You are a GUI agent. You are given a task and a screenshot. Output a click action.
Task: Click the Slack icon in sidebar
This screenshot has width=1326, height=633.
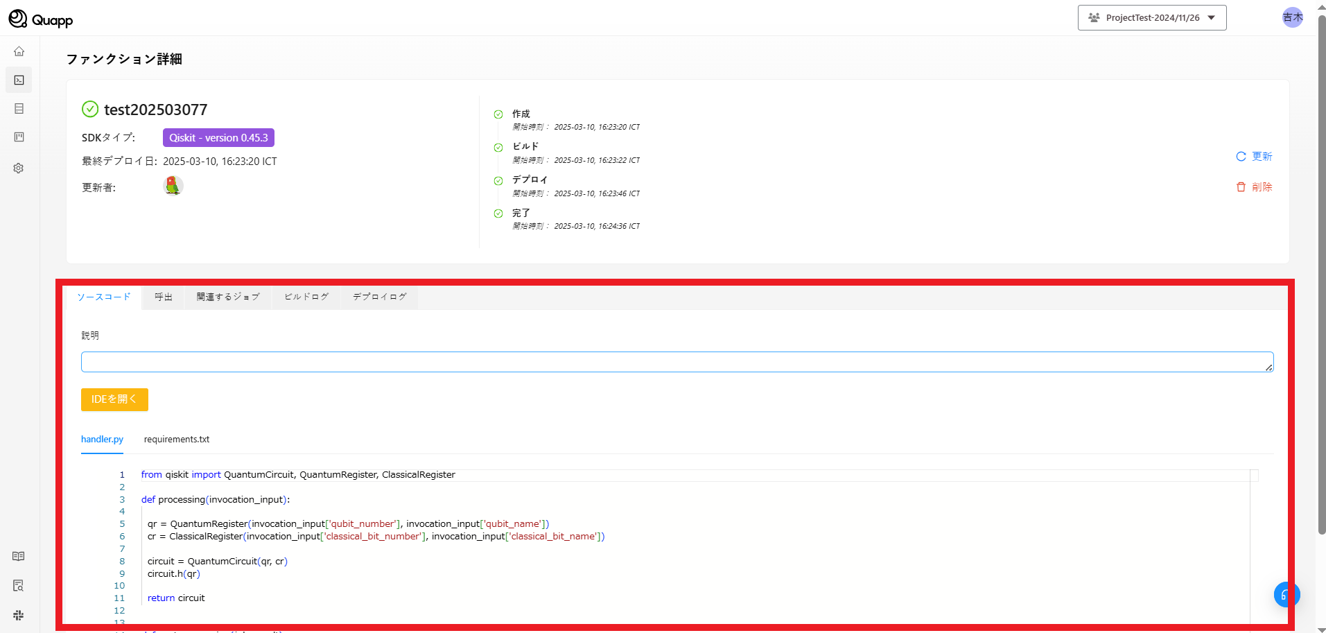(19, 615)
